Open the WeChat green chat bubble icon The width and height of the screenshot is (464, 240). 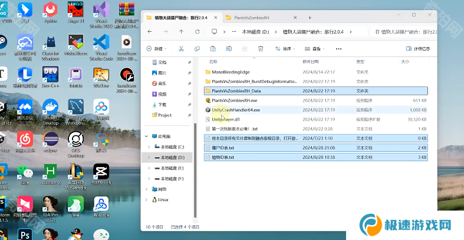click(25, 174)
